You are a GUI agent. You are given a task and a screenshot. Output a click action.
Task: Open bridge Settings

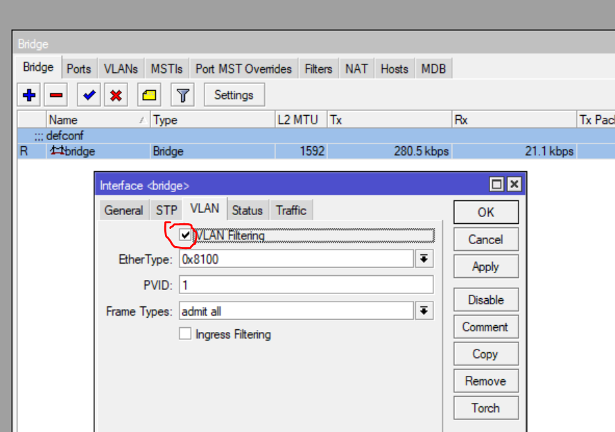tap(234, 94)
